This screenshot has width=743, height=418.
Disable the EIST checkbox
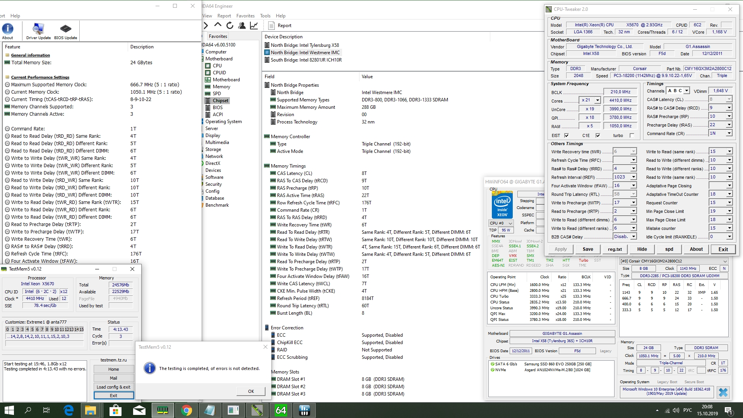coord(567,135)
